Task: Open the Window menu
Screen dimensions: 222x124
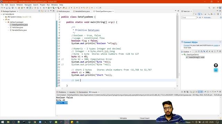Action: click(x=54, y=5)
